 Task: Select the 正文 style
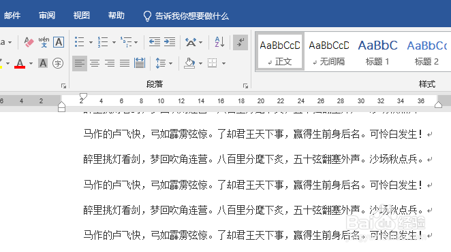[280, 52]
